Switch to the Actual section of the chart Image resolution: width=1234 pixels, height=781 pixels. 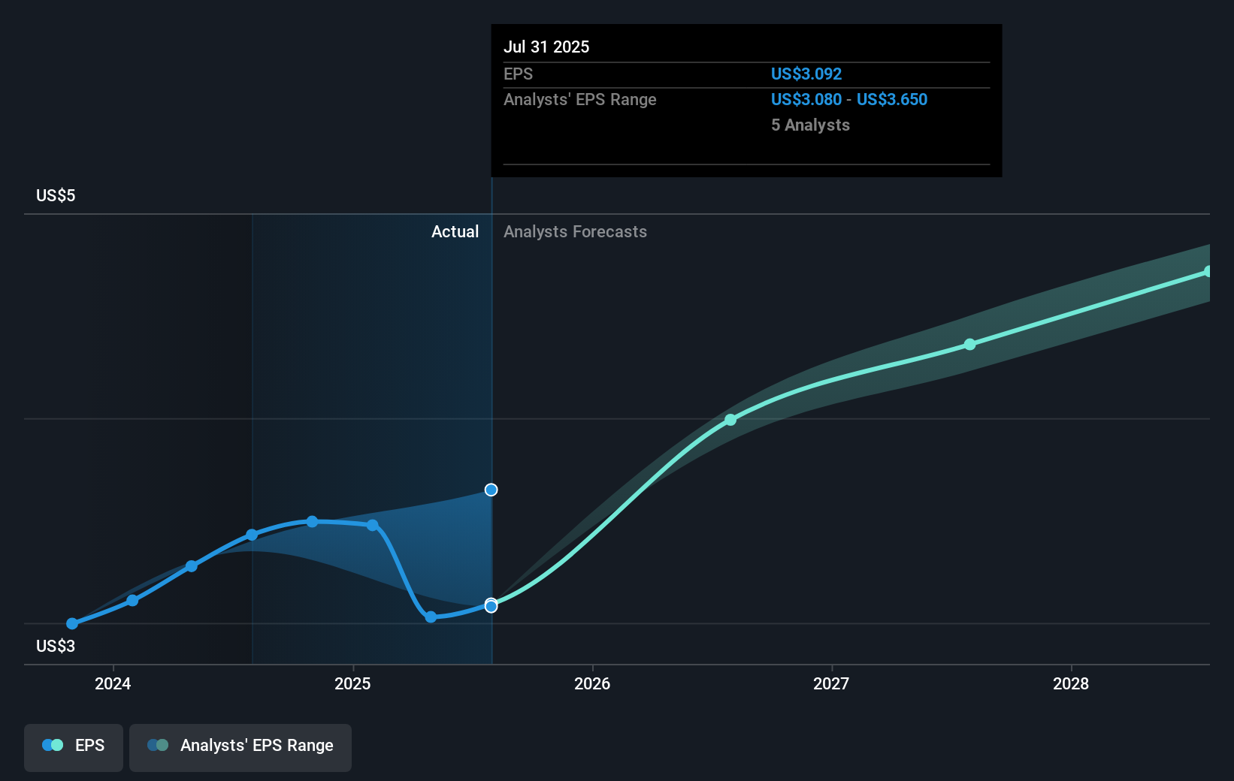click(455, 231)
